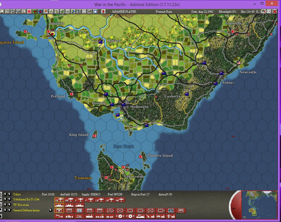281x222 pixels.
Task: Select red plane on blue background icon
Action: [x=41, y=12]
